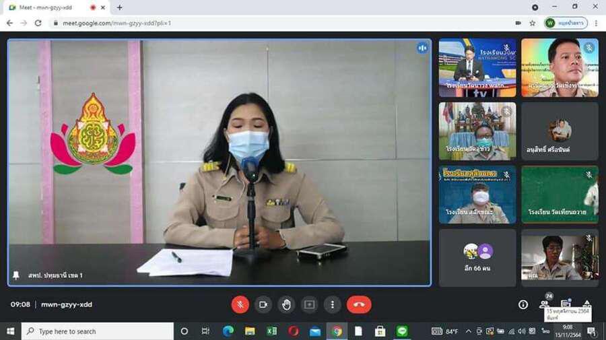Open the LINE app in taskbar

pos(402,331)
